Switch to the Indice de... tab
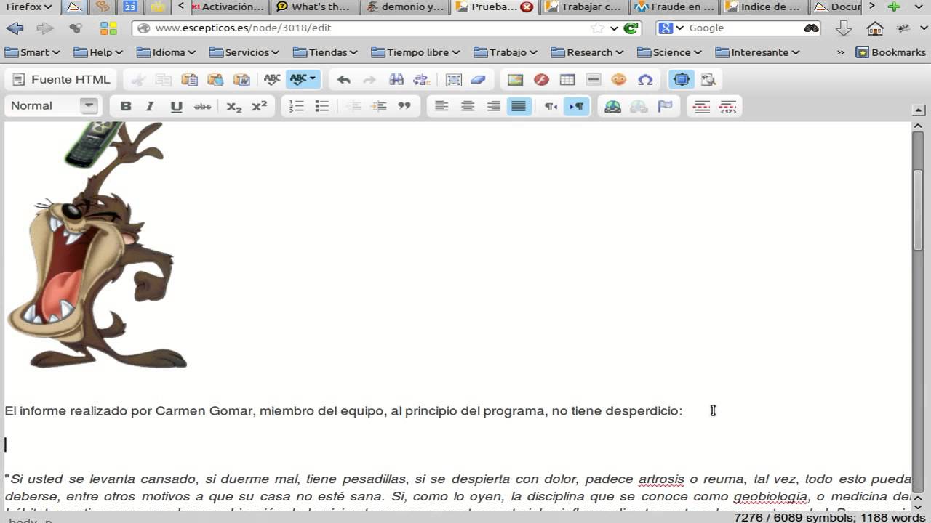931x523 pixels. point(763,7)
